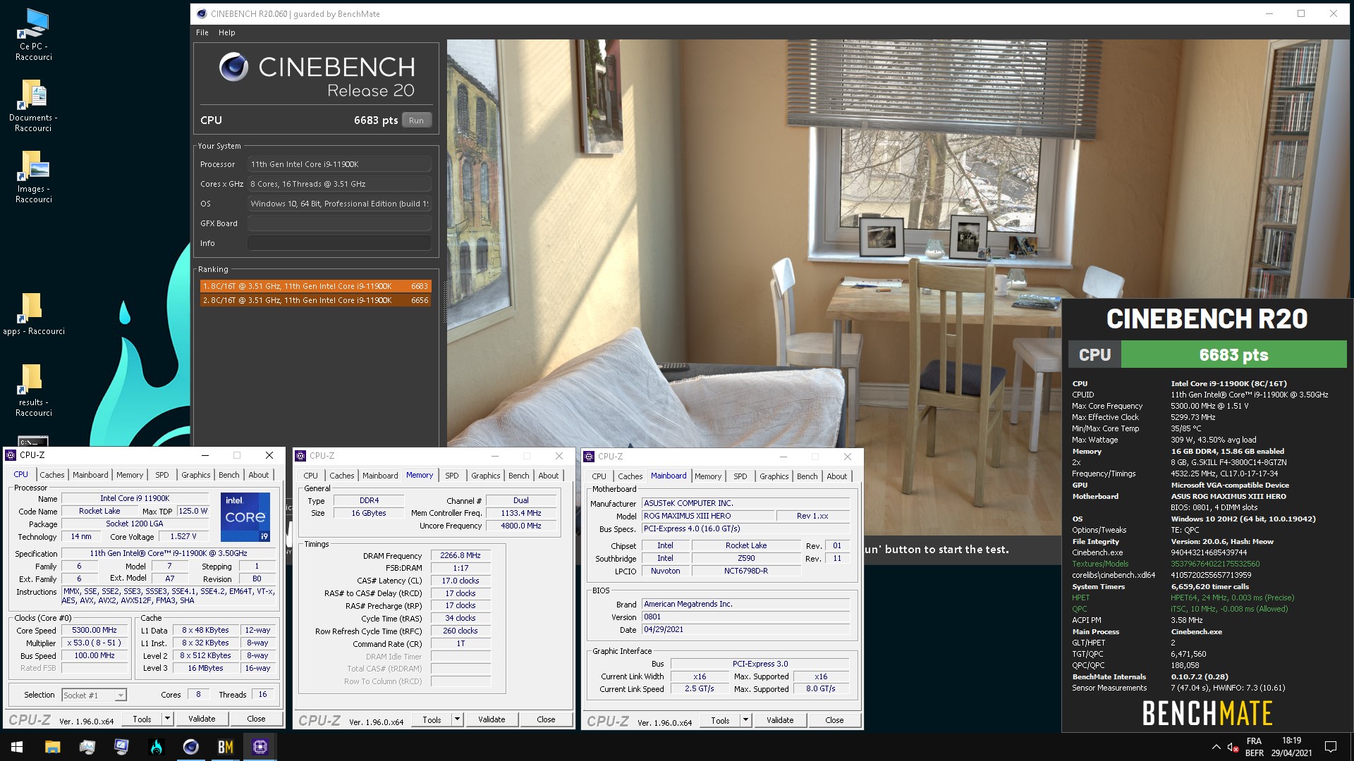The height and width of the screenshot is (761, 1354).
Task: Click the ranking list scrollbar
Action: coord(446,302)
